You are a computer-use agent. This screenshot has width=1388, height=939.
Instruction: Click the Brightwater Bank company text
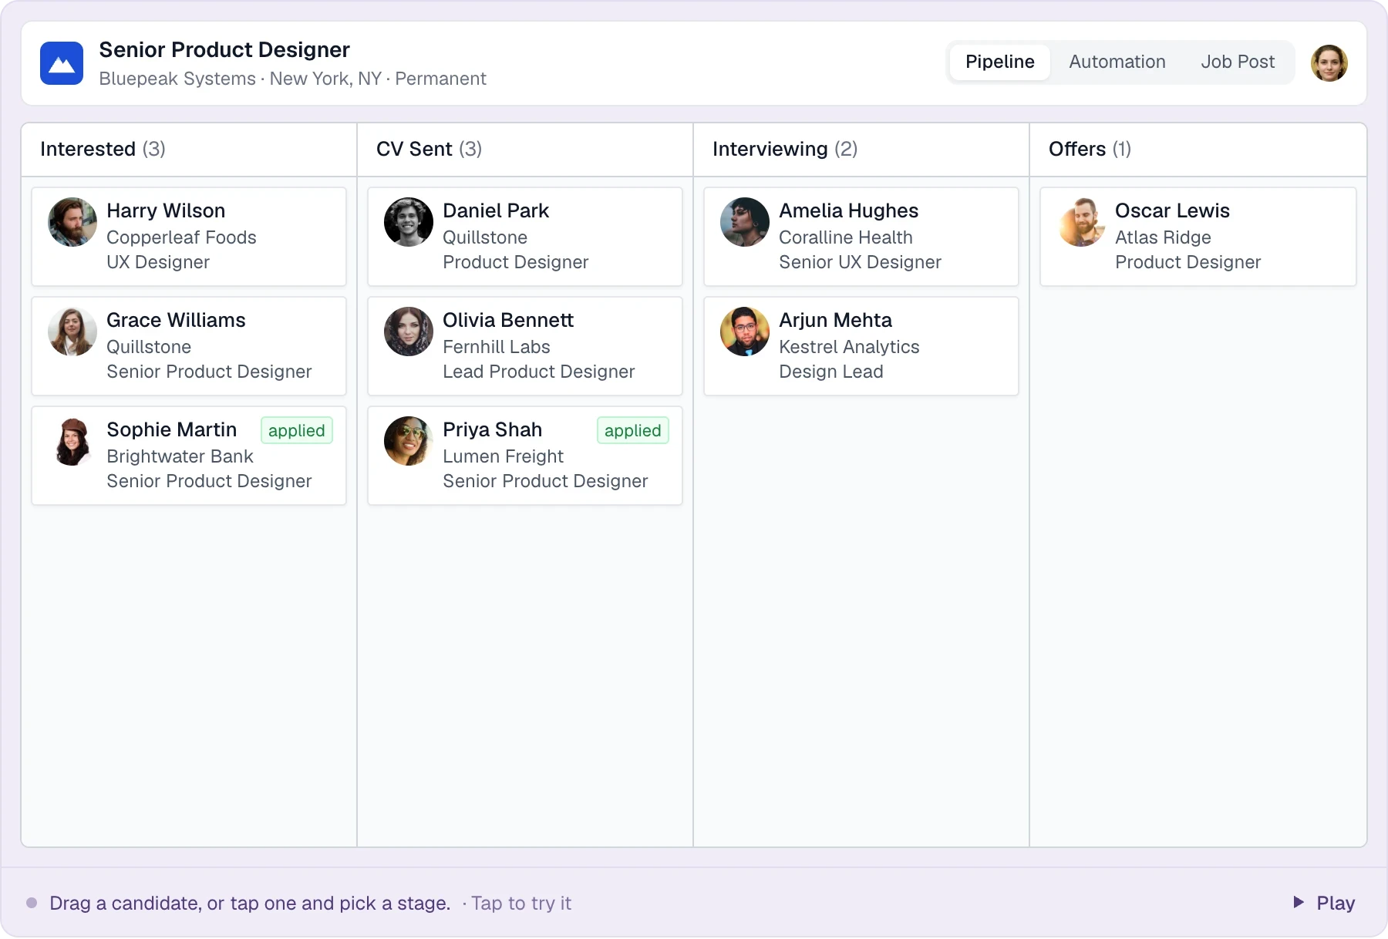tap(180, 456)
